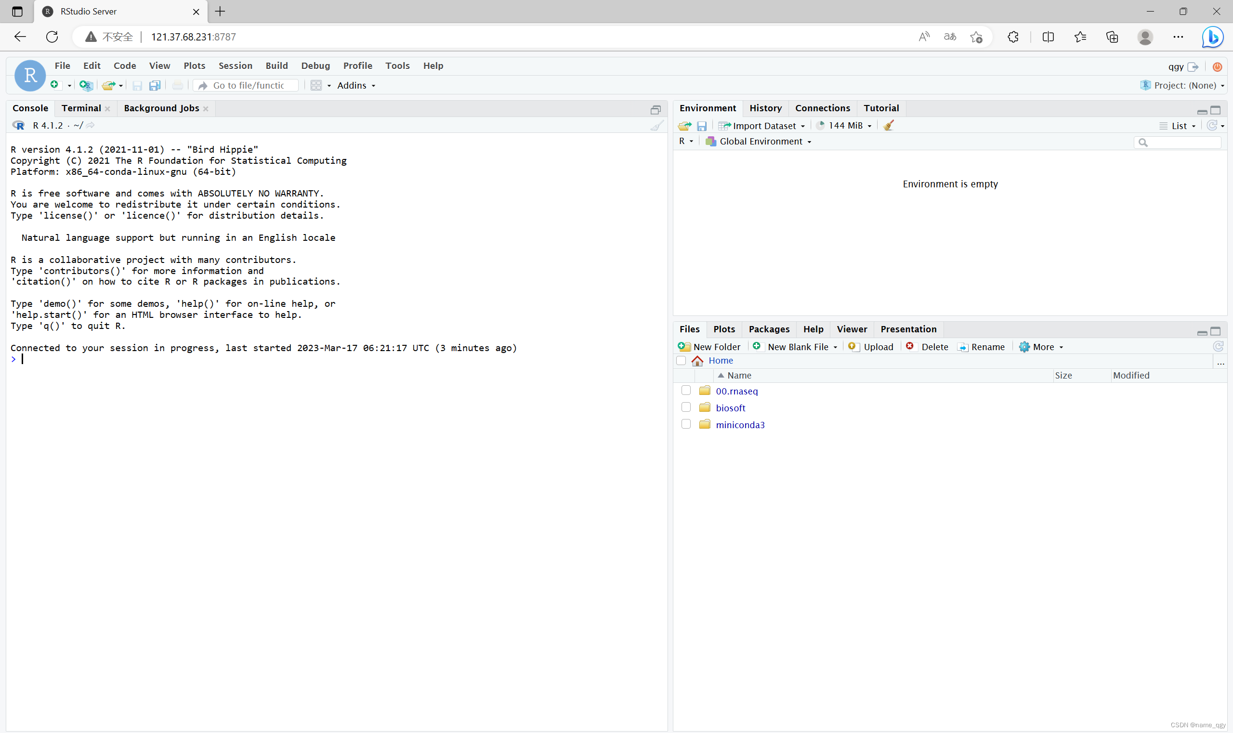Check the biosoft folder checkbox
The height and width of the screenshot is (733, 1233).
pos(686,407)
